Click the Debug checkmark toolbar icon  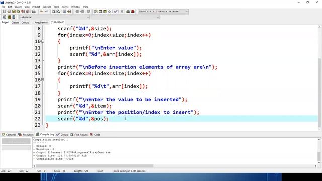(116, 11)
